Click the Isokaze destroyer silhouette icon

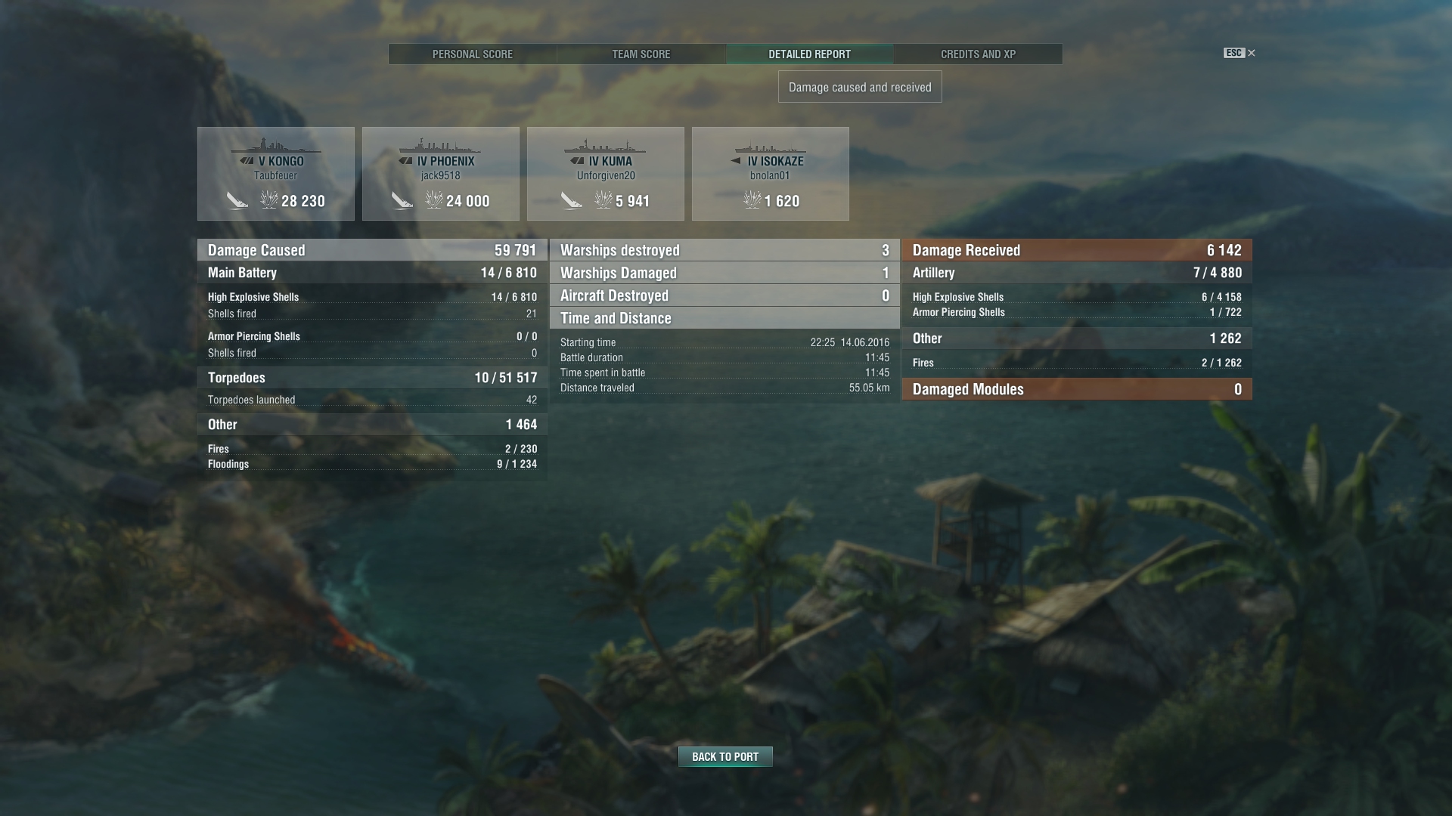pos(771,147)
